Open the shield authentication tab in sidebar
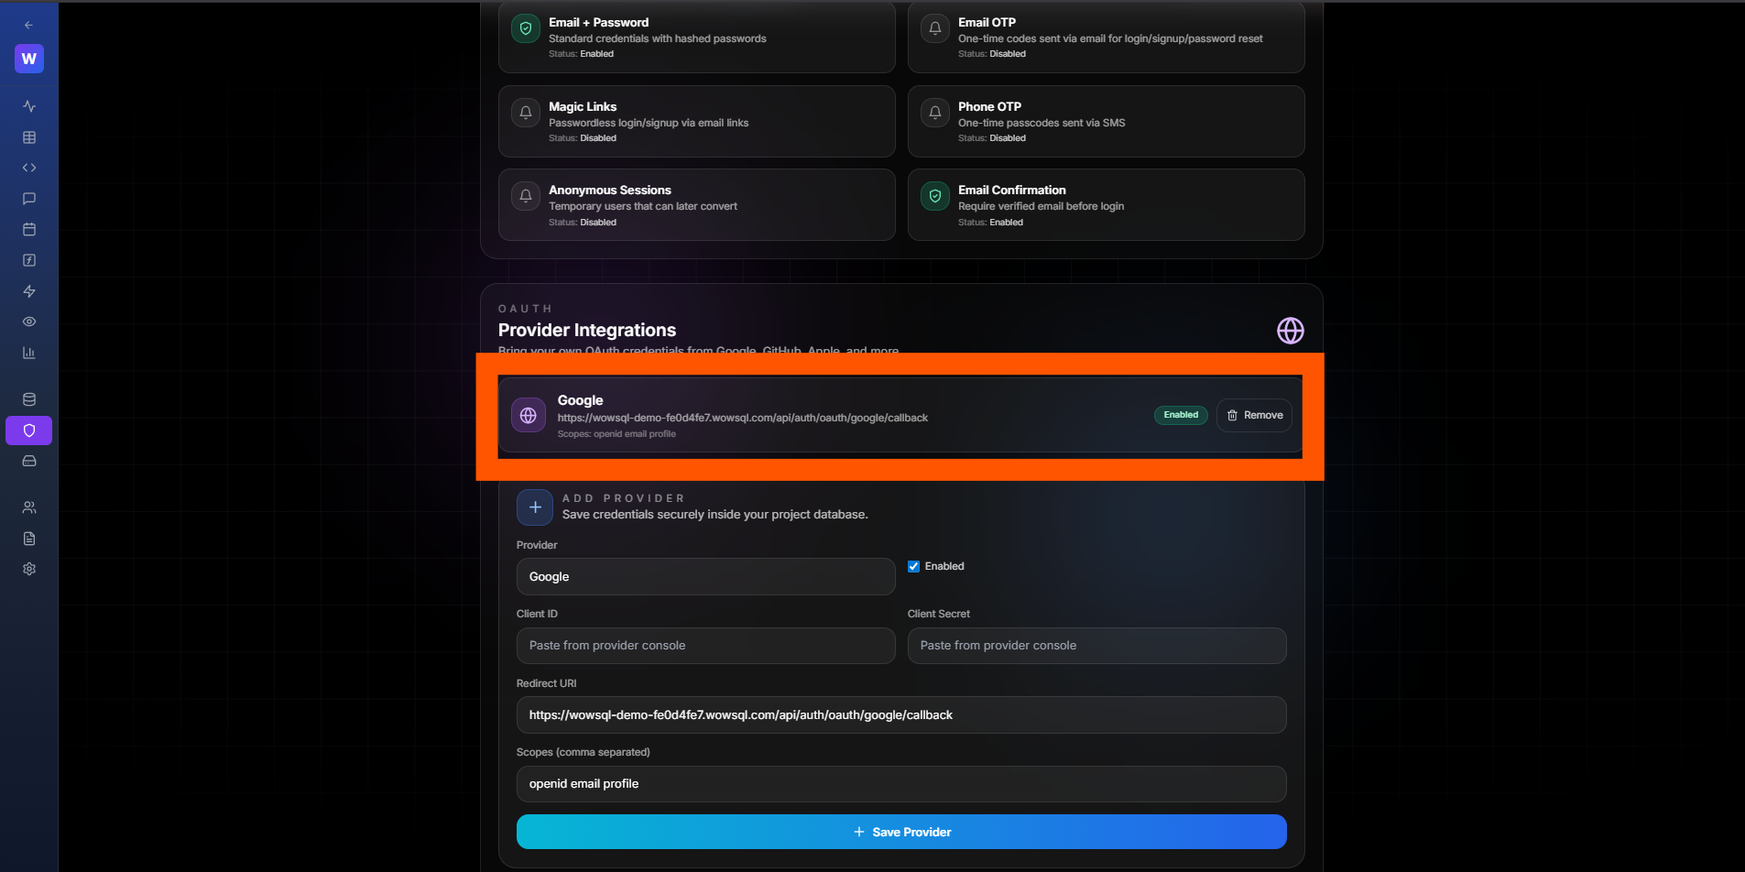The width and height of the screenshot is (1745, 872). 29,431
